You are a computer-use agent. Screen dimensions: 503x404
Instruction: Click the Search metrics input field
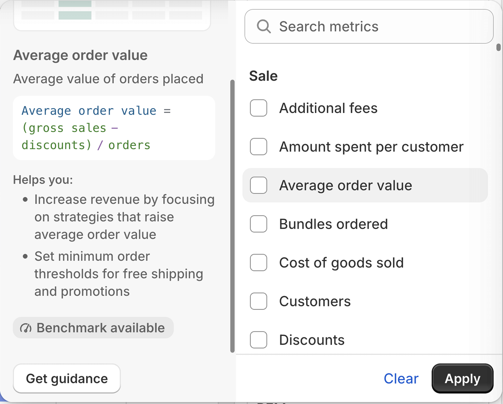pos(368,26)
